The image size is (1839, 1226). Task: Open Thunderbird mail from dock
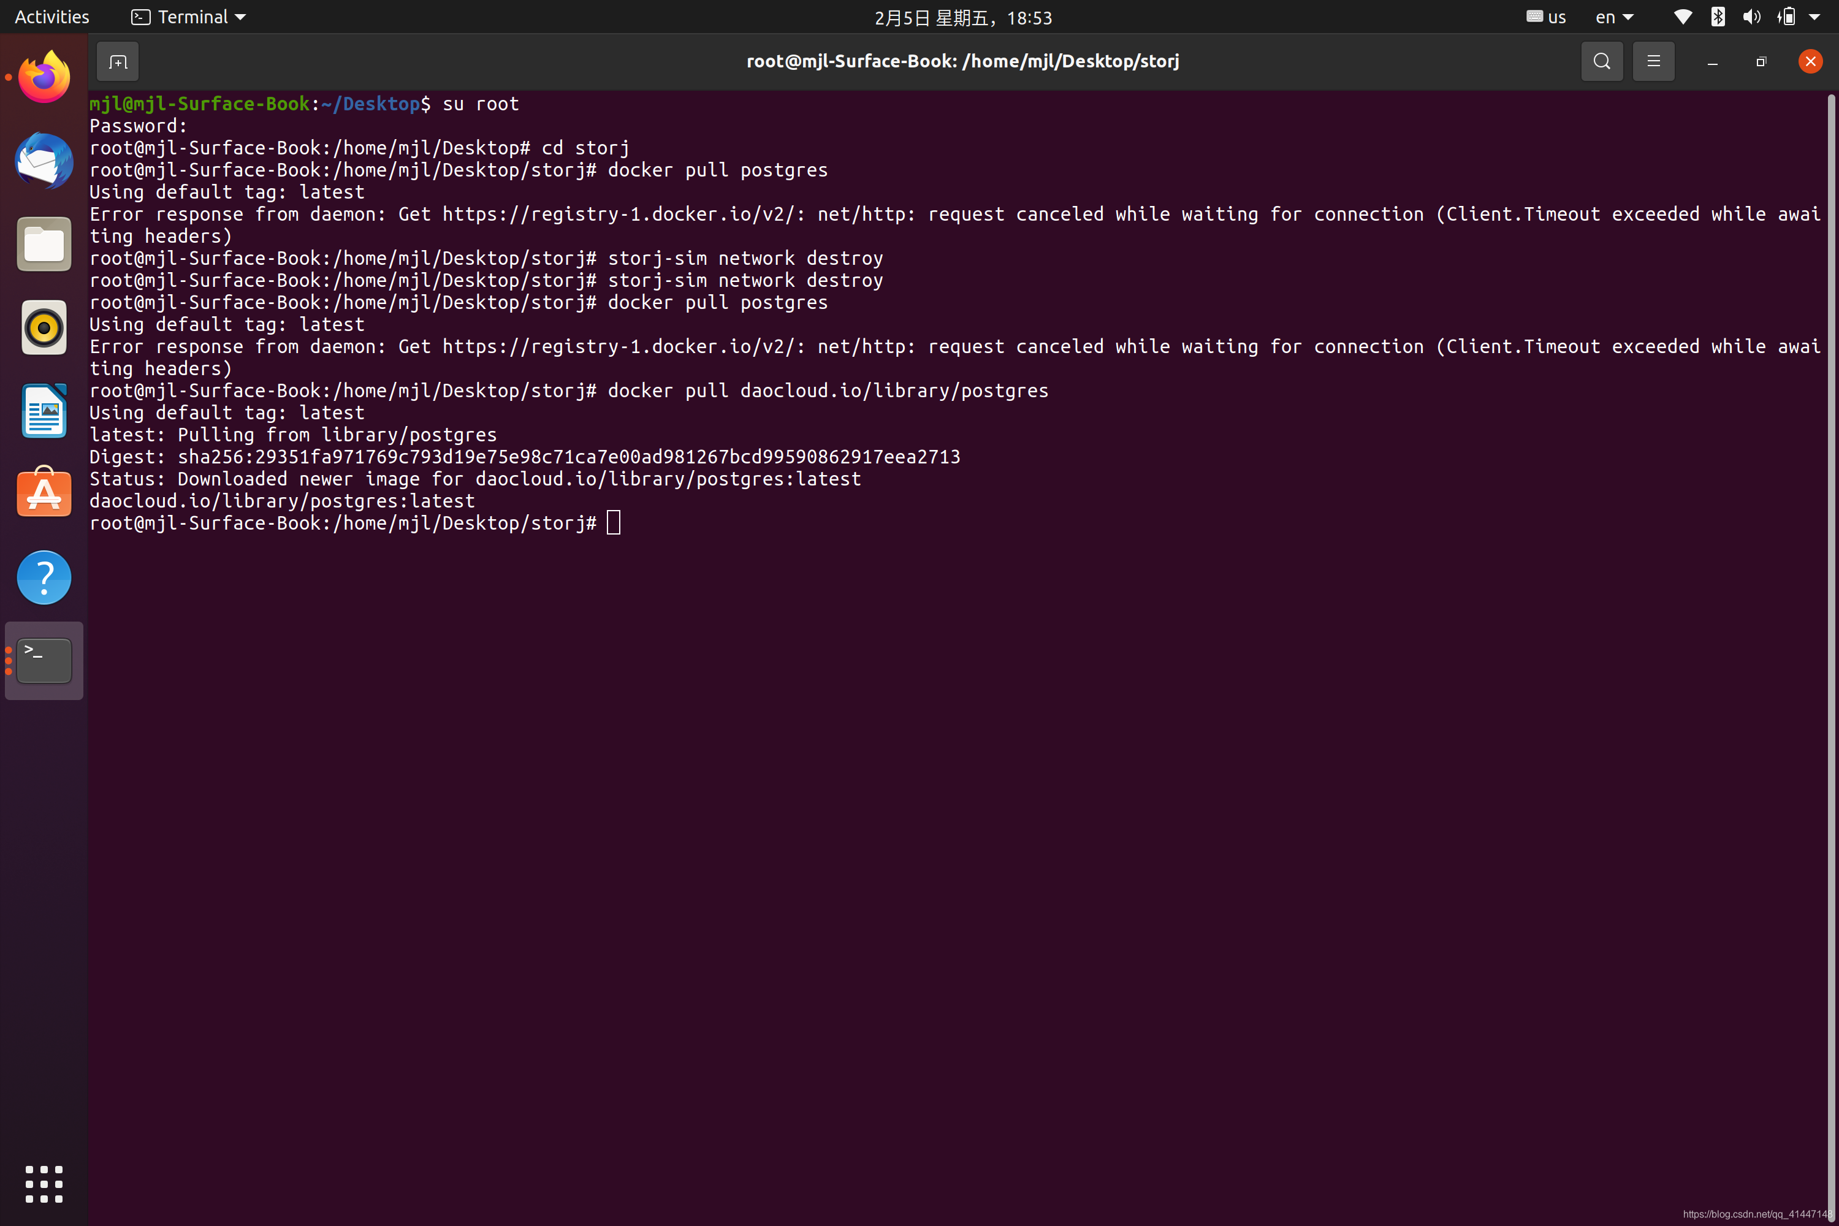[x=44, y=161]
